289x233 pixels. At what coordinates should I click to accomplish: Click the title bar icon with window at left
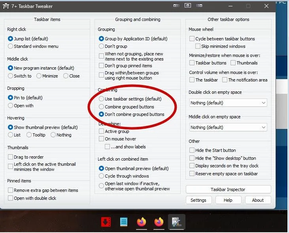point(176,6)
